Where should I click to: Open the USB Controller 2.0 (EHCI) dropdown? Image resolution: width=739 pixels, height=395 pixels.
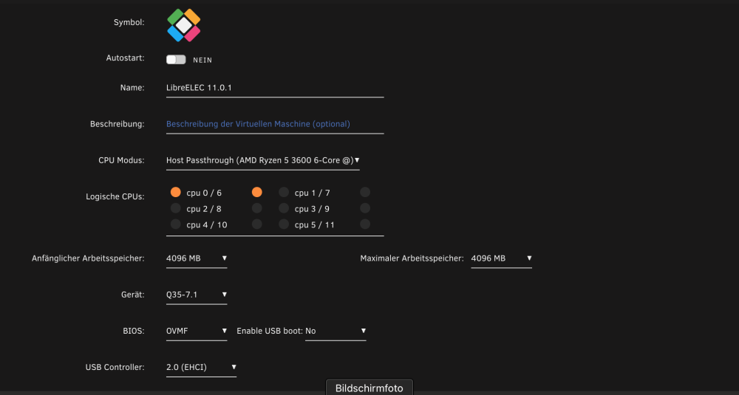click(x=201, y=367)
